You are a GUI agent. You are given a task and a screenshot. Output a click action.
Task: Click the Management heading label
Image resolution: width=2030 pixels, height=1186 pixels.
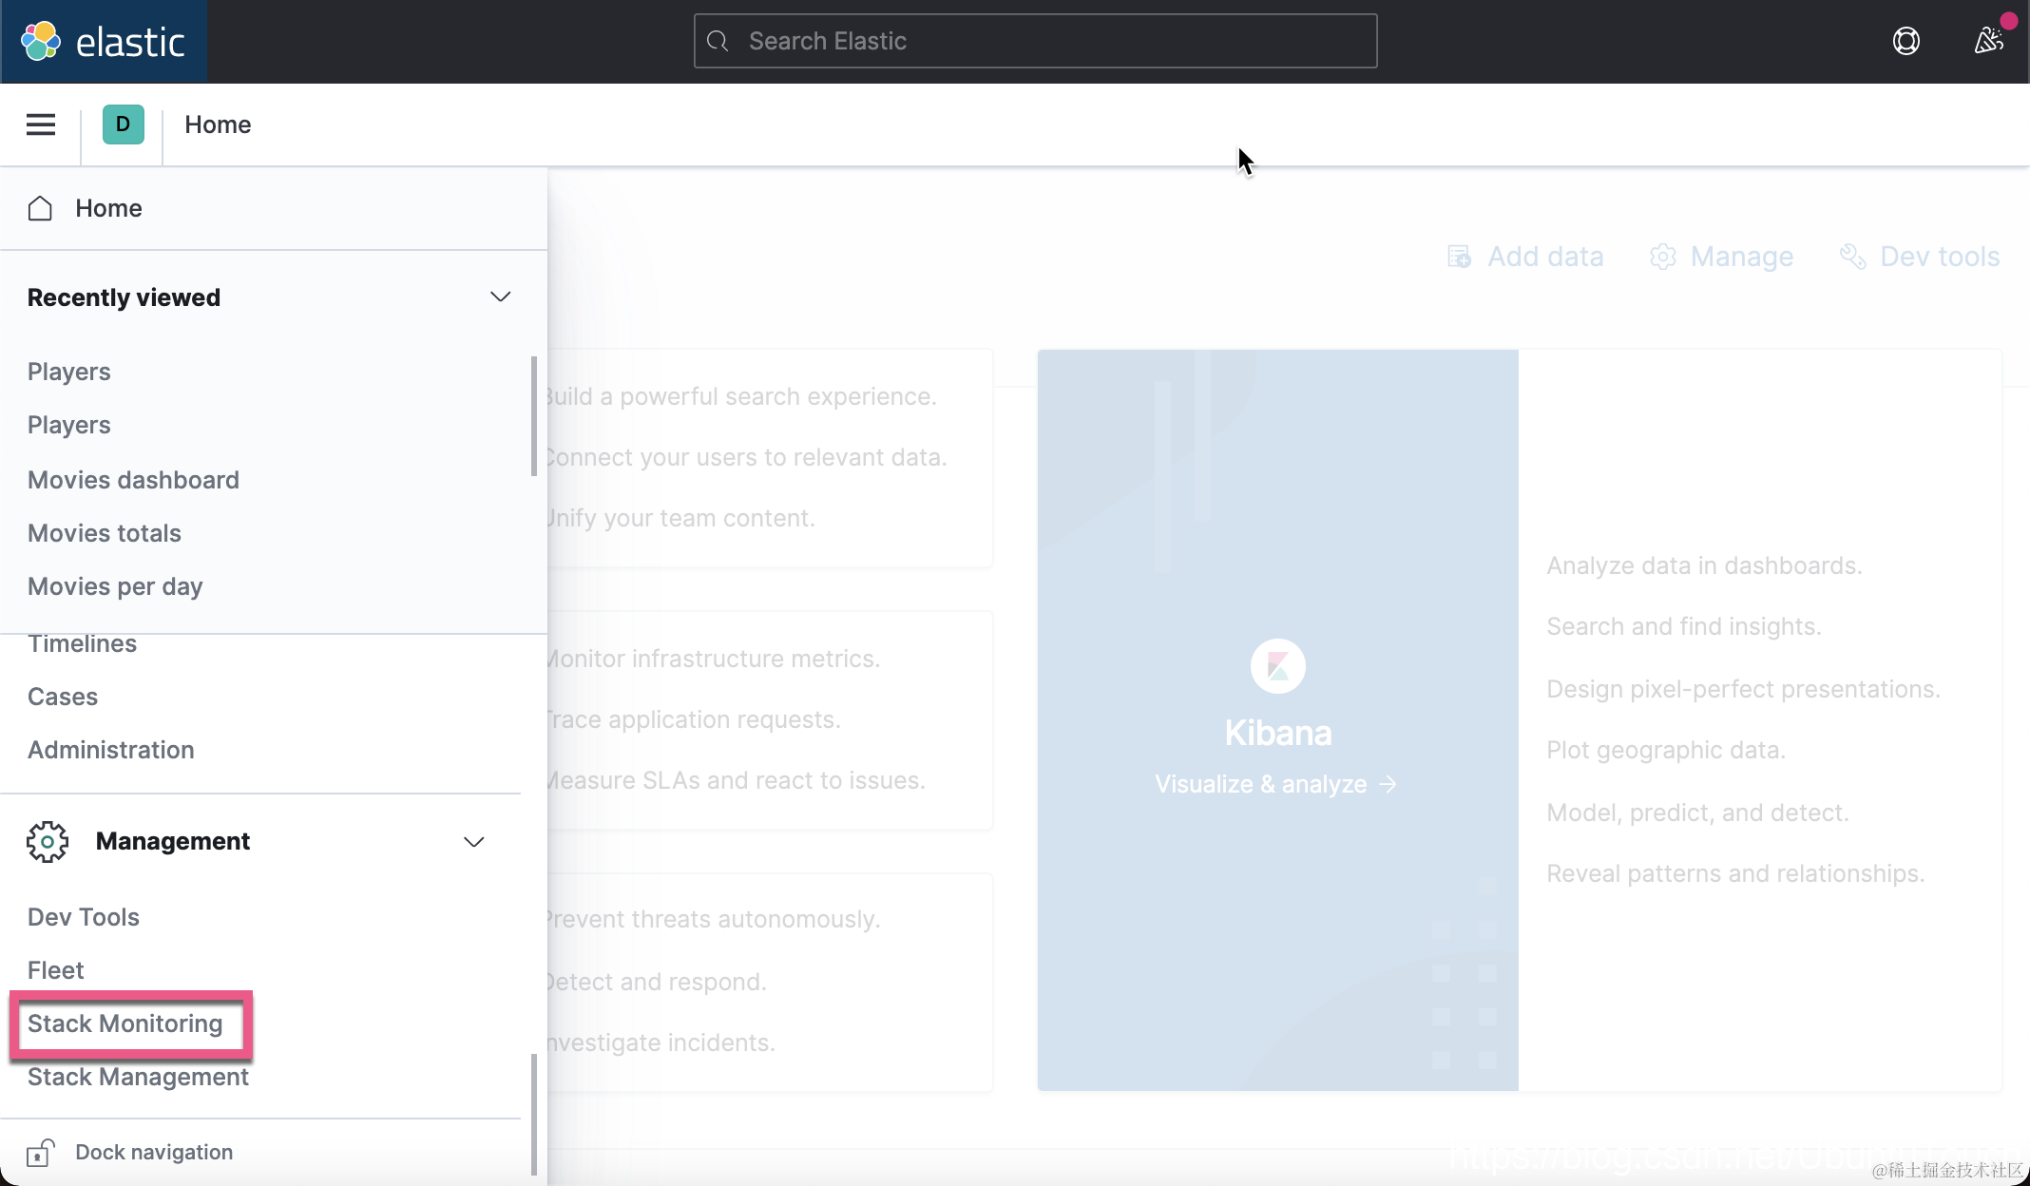coord(172,841)
